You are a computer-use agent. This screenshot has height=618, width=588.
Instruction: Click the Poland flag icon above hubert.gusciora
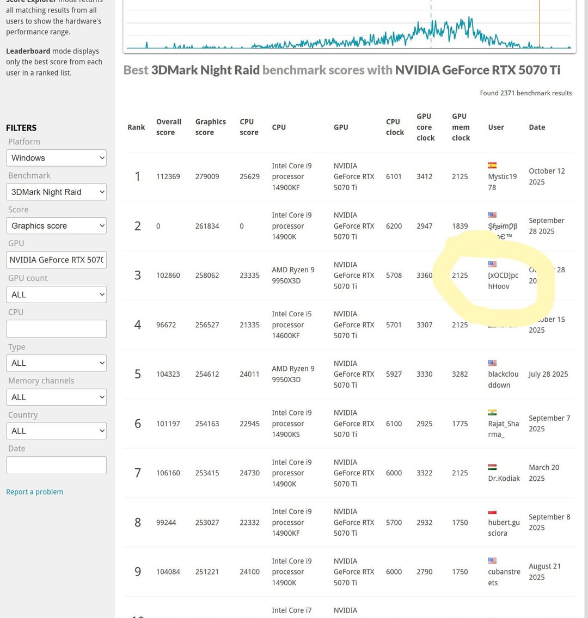click(x=492, y=512)
